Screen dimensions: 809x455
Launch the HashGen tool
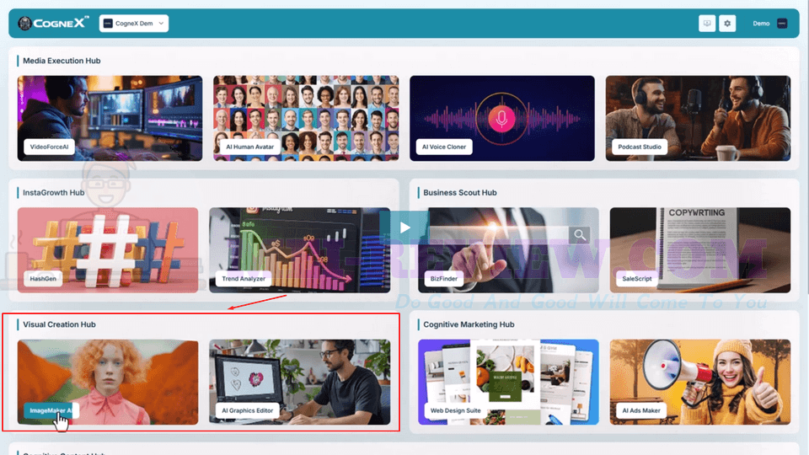coord(108,250)
